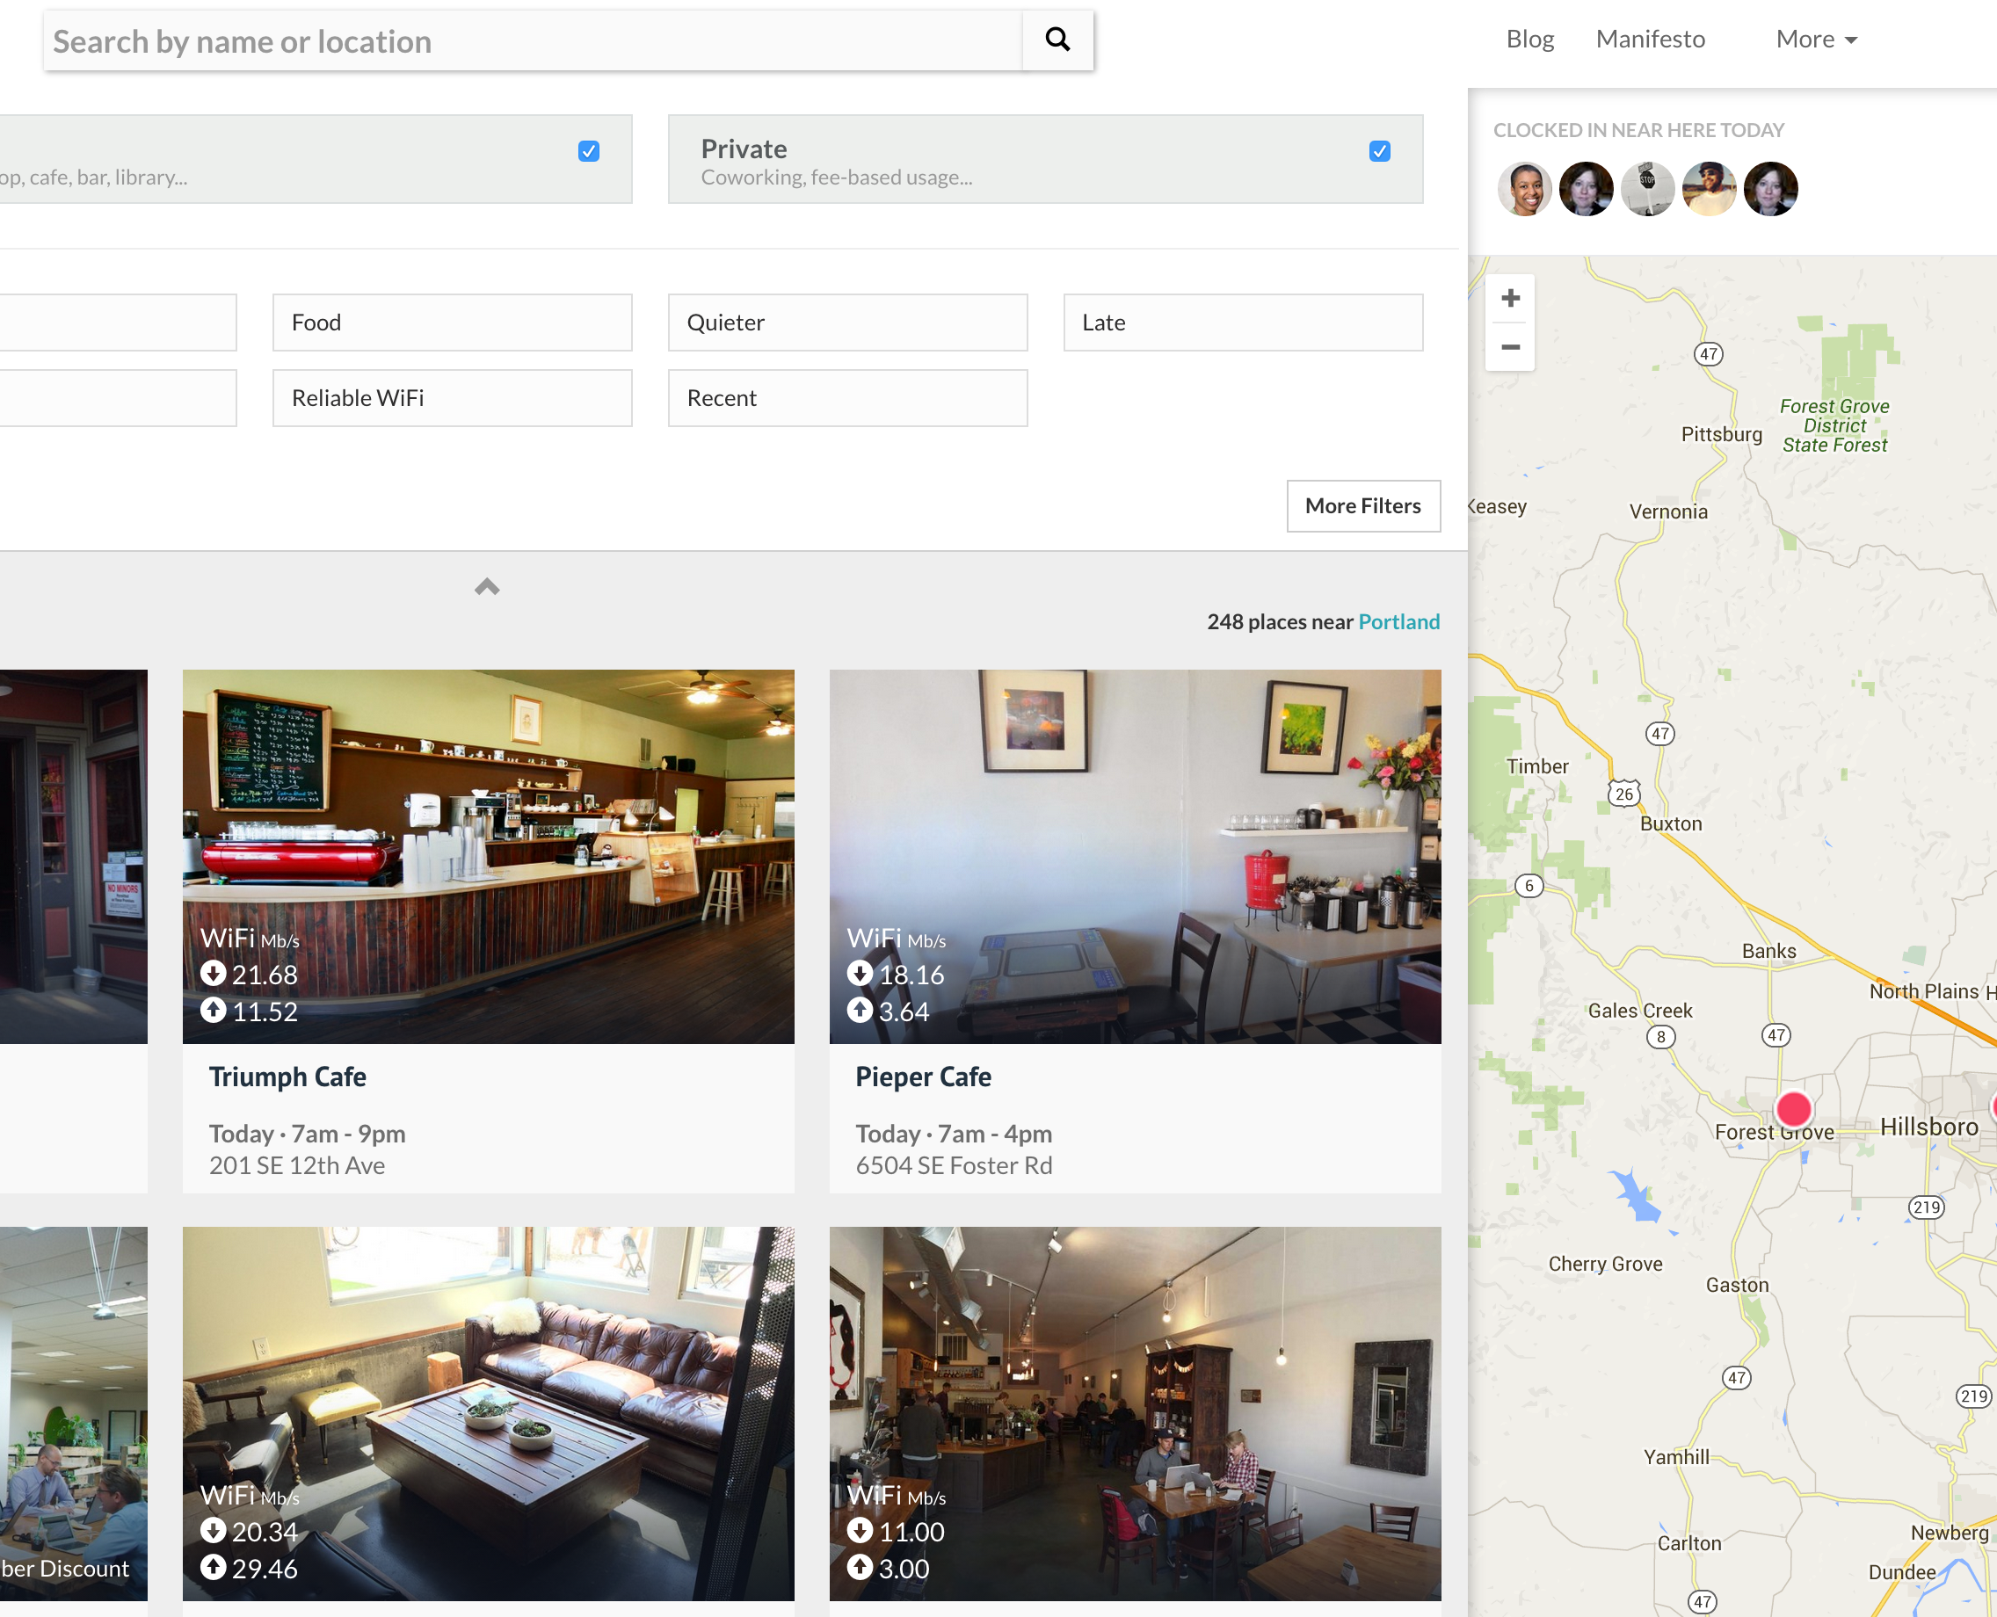Viewport: 1997px width, 1617px height.
Task: Zoom in on the map
Action: [x=1510, y=298]
